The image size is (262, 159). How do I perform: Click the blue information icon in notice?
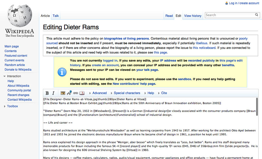tap(62, 72)
